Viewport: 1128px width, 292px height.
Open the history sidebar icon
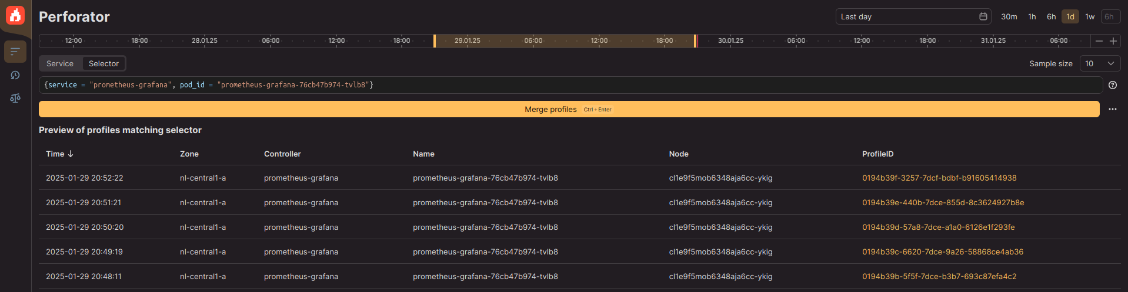click(x=15, y=75)
